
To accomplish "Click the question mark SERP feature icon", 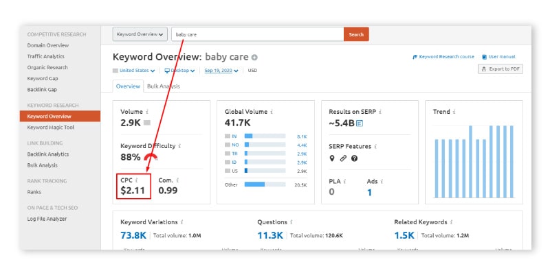I will pos(354,158).
